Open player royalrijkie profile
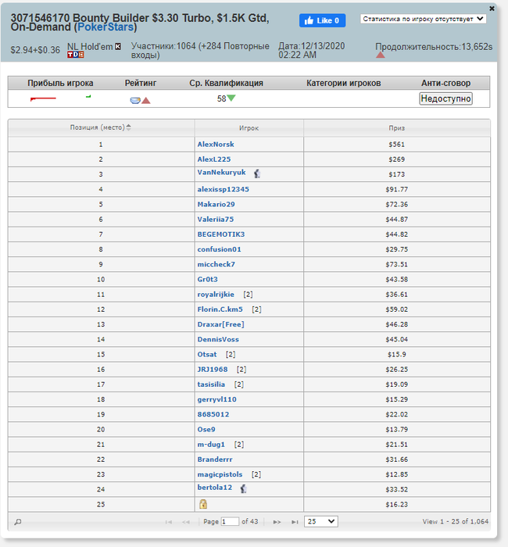The image size is (508, 547). click(216, 295)
